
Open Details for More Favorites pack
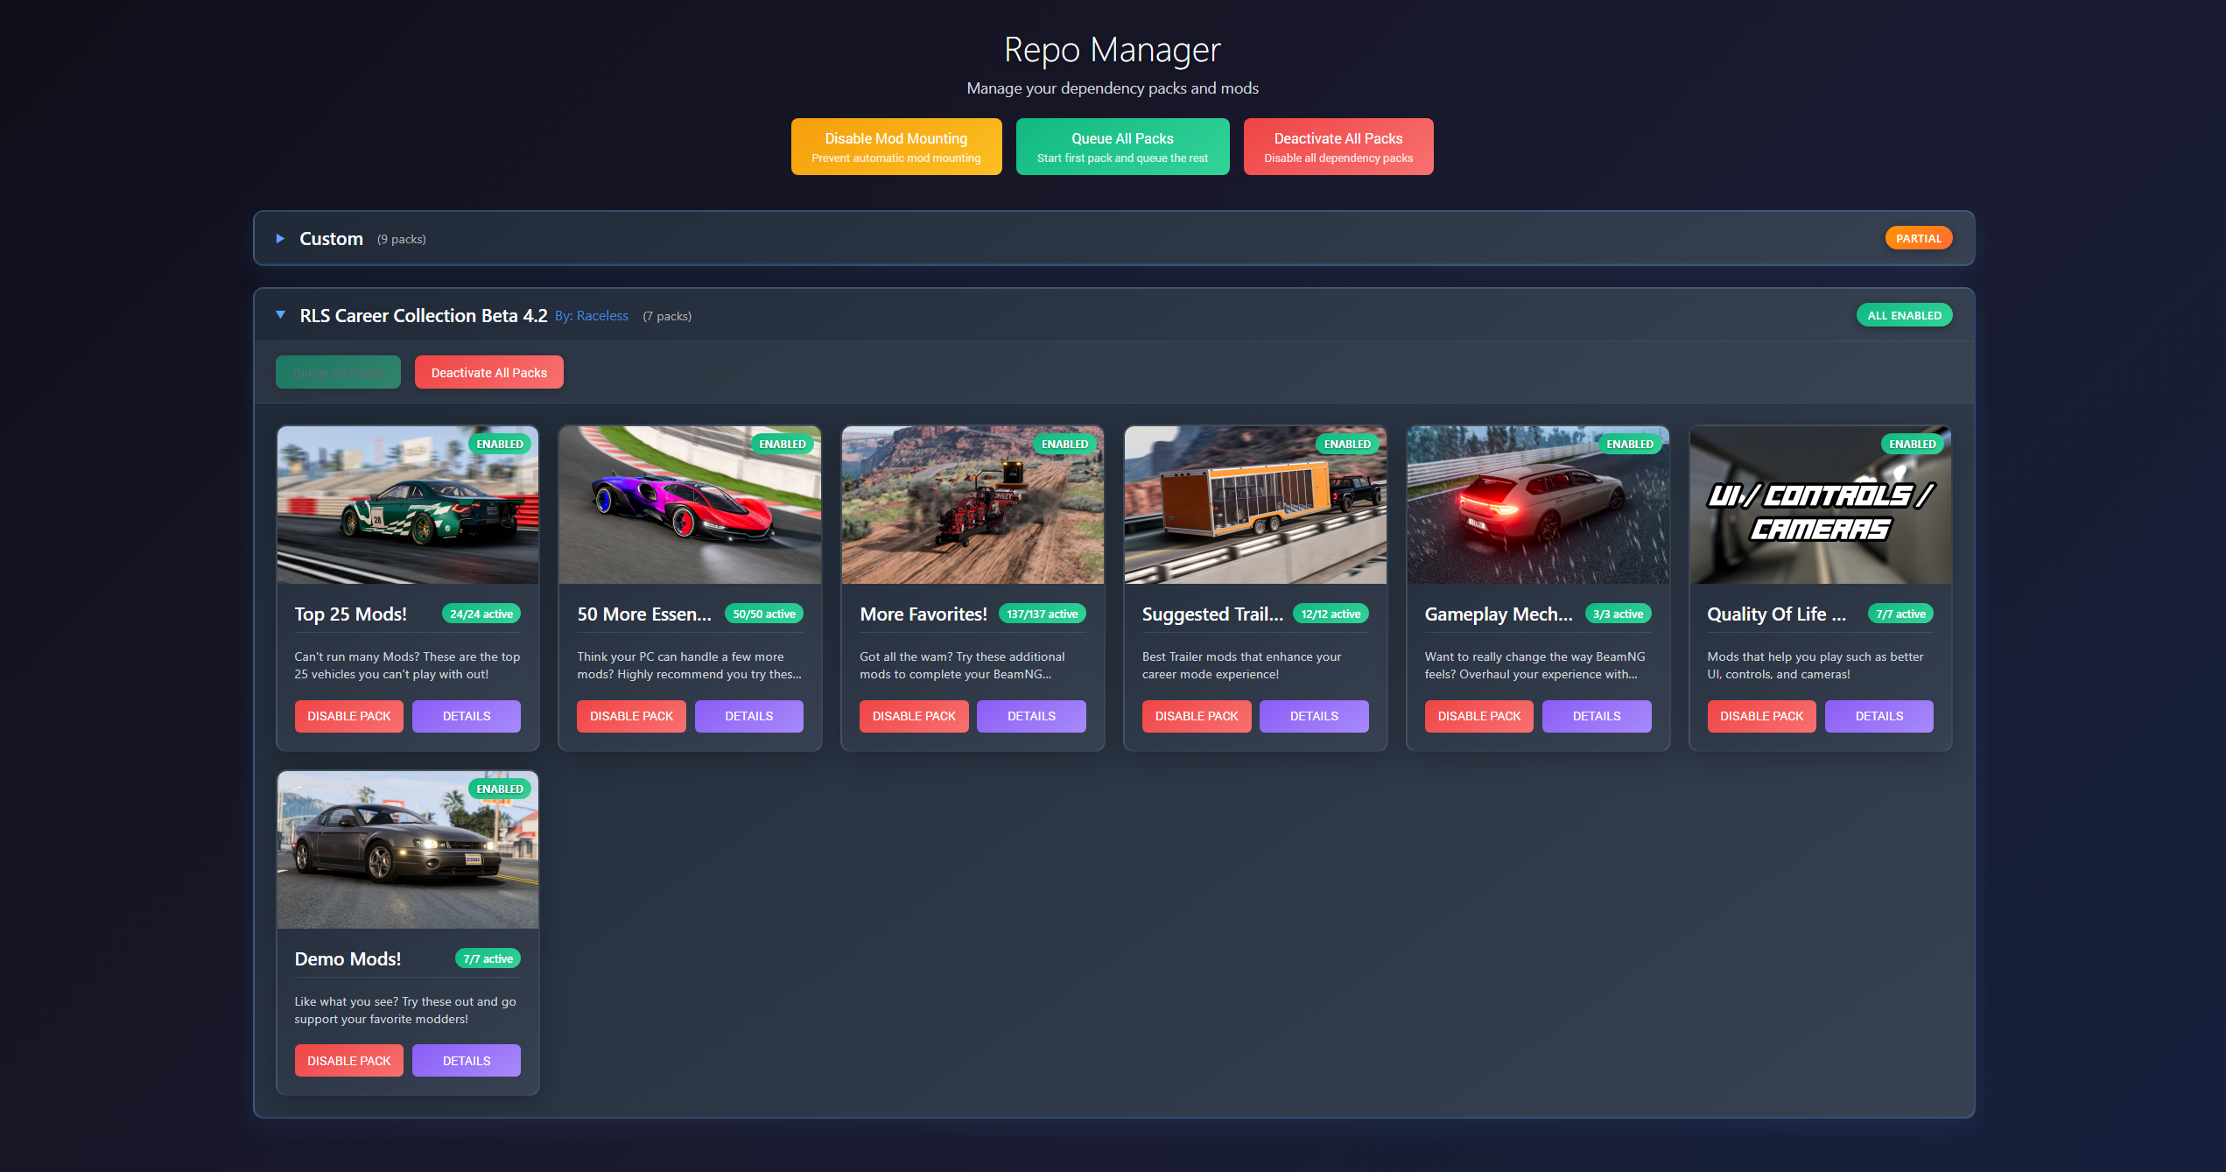[1031, 716]
